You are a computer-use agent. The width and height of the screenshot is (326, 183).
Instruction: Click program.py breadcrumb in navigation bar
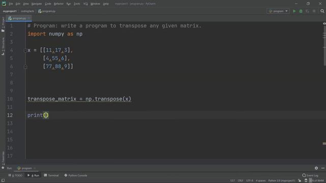[47, 11]
